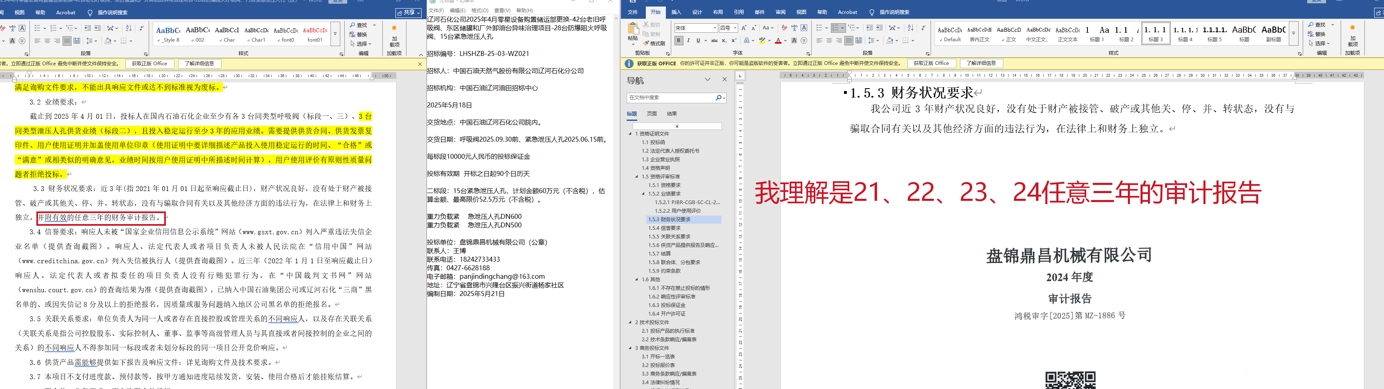
Task: Toggle justified alignment in left Word ribbon
Action: pyautogui.click(x=67, y=41)
